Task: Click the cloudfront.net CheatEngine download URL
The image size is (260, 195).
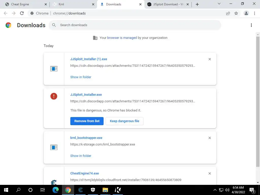Action: [x=126, y=180]
